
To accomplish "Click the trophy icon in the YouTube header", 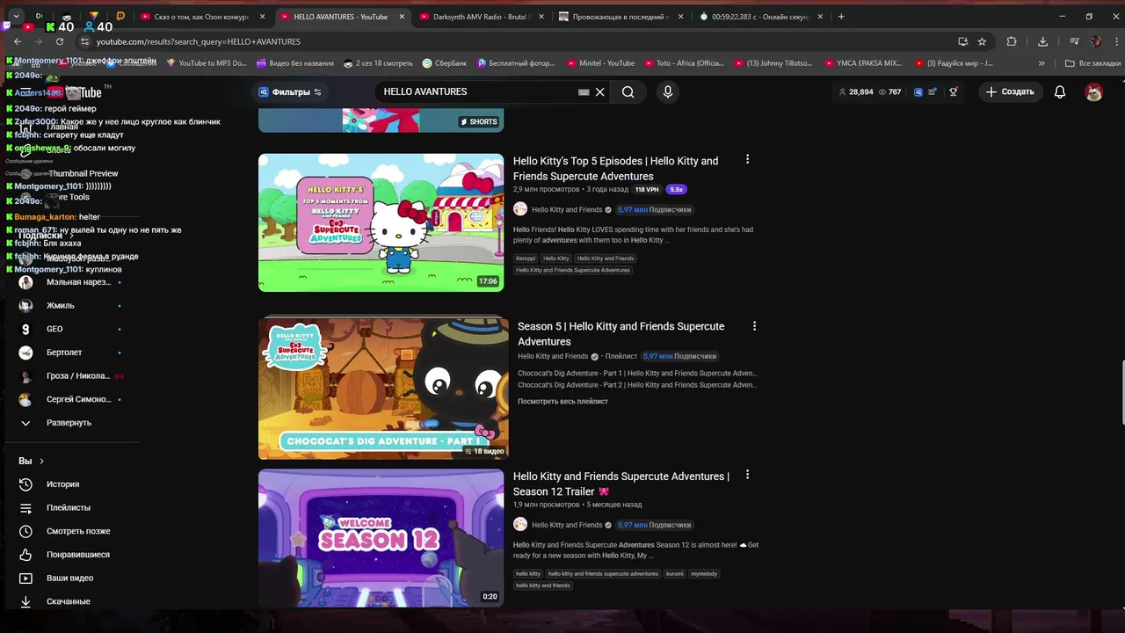I will (x=953, y=91).
